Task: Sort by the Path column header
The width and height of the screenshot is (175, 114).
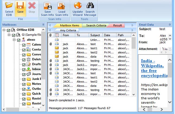Action: pyautogui.click(x=124, y=35)
